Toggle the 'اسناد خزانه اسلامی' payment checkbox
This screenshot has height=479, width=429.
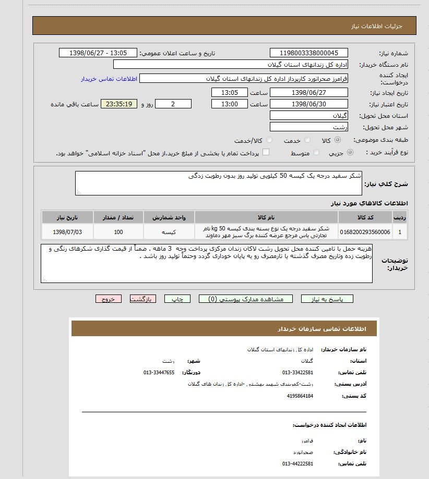(266, 153)
